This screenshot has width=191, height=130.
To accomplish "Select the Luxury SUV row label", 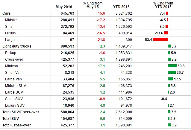I will tap(15, 105).
